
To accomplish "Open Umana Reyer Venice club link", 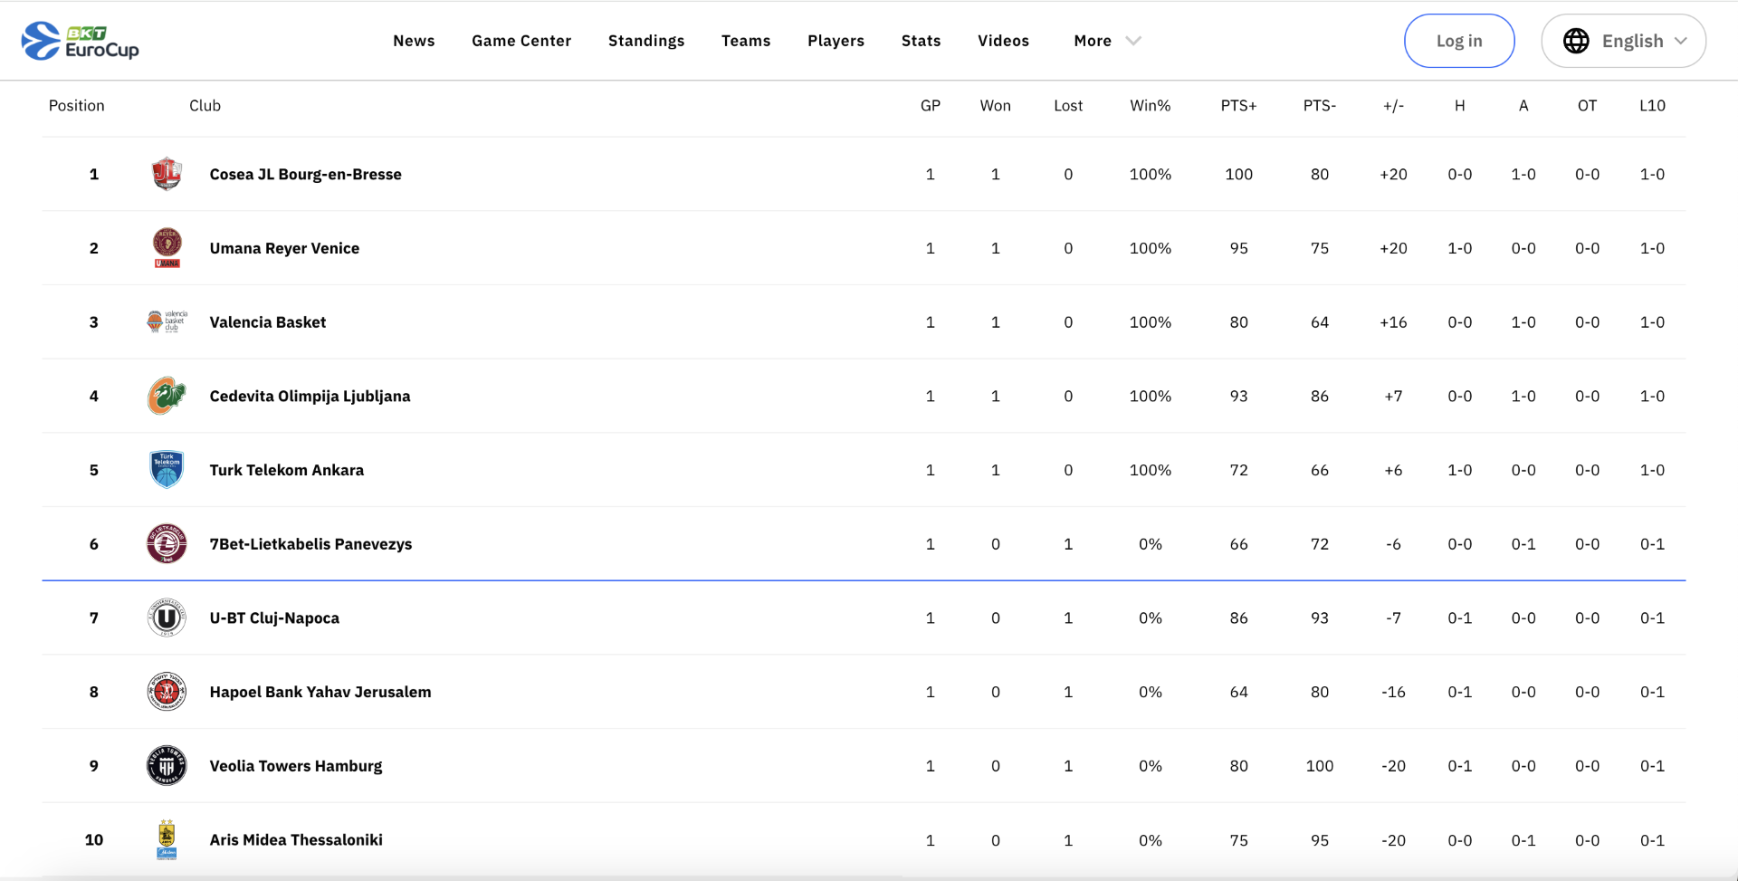I will (x=284, y=248).
